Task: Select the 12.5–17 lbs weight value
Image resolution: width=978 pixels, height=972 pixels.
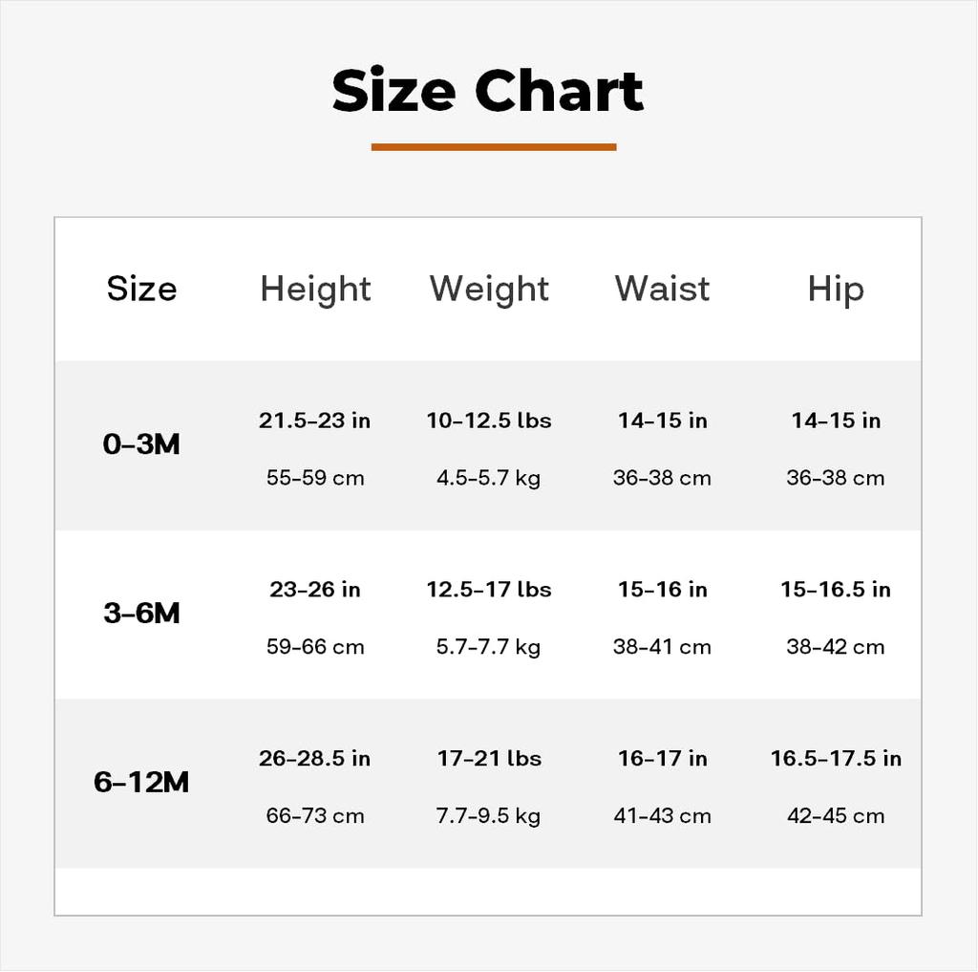Action: click(489, 590)
